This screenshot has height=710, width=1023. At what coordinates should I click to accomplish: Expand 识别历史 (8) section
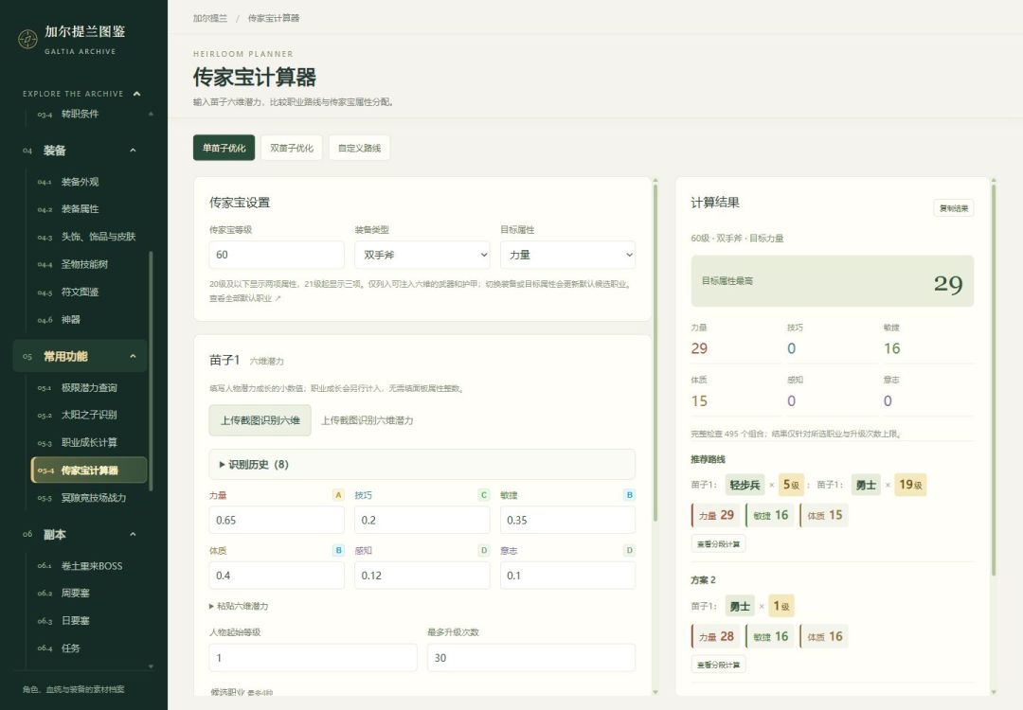[x=422, y=464]
